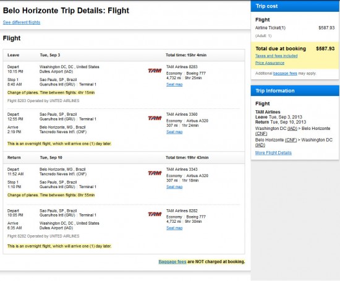Open Baggage fees link at page bottom

172,262
